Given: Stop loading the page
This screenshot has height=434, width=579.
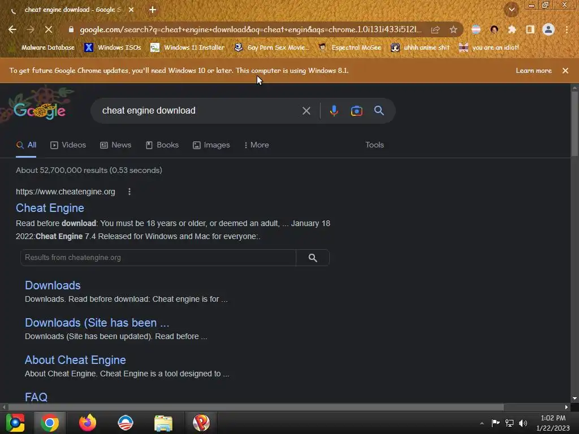Looking at the screenshot, I should click(x=49, y=29).
